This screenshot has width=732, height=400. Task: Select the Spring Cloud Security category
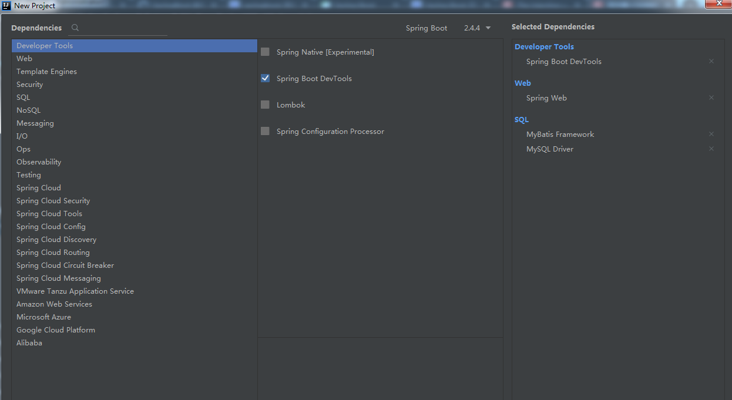[135, 200]
